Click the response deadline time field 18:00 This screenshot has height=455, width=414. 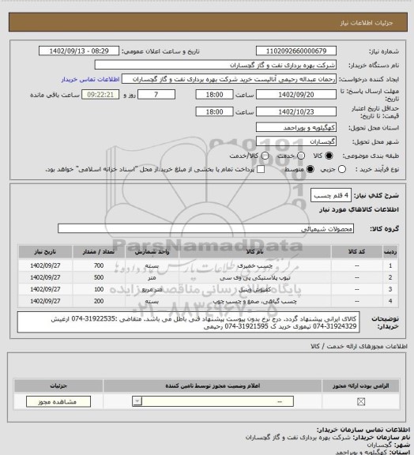214,95
